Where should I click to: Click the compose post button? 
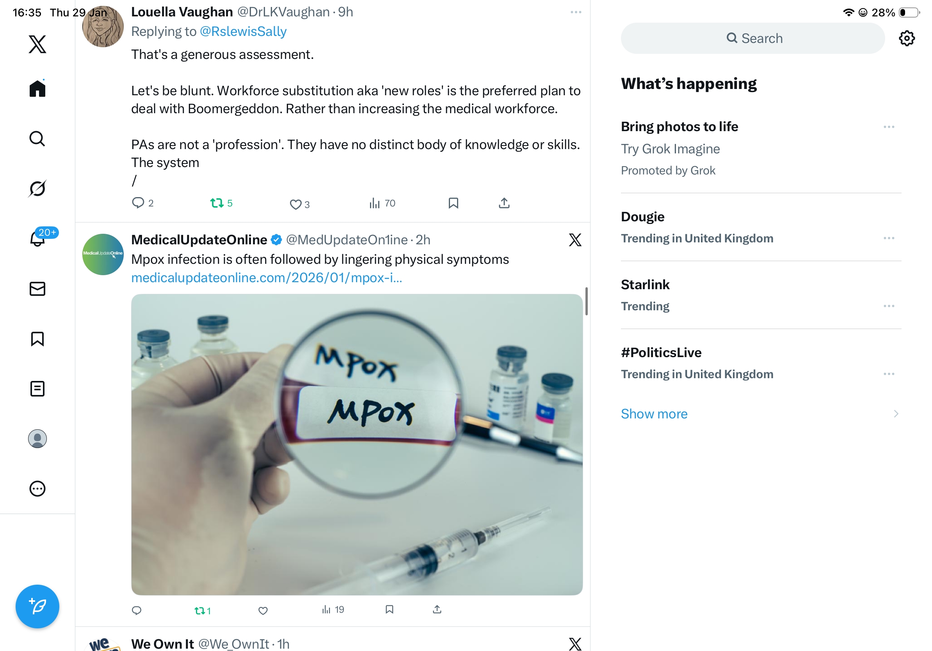point(37,606)
